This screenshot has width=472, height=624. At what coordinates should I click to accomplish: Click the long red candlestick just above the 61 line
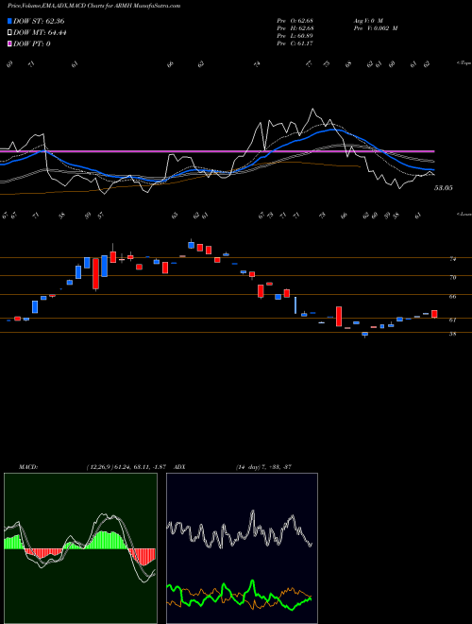click(x=339, y=316)
